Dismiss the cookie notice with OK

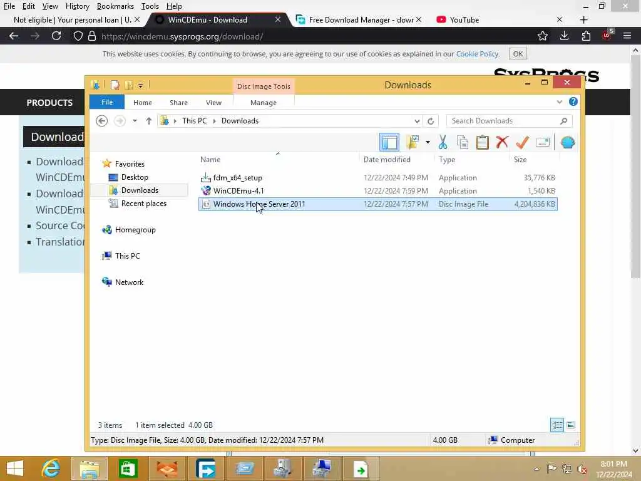point(518,54)
